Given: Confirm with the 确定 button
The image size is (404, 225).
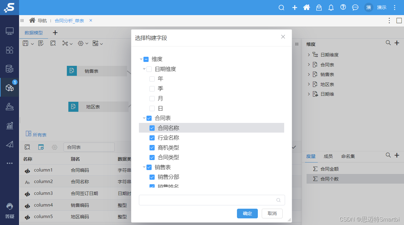Looking at the screenshot, I should tap(247, 213).
